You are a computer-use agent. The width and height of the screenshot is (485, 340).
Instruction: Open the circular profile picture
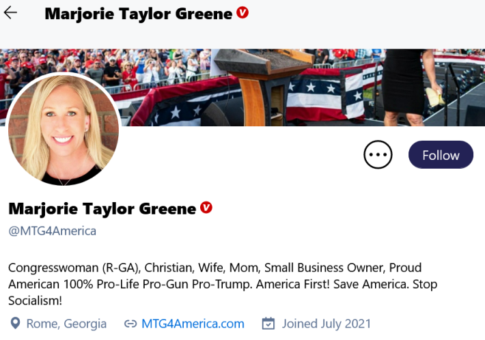click(64, 129)
